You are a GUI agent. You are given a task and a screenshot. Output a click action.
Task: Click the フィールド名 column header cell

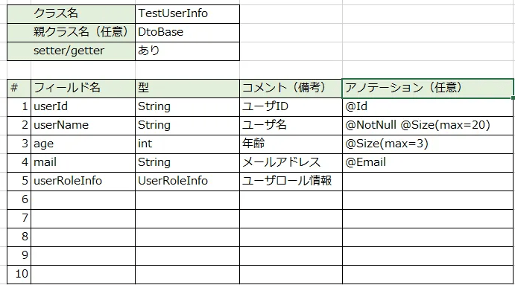[83, 89]
